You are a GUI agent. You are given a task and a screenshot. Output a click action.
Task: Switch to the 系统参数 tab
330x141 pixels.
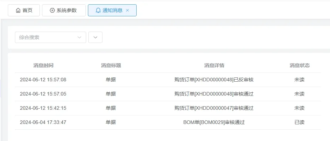point(64,10)
